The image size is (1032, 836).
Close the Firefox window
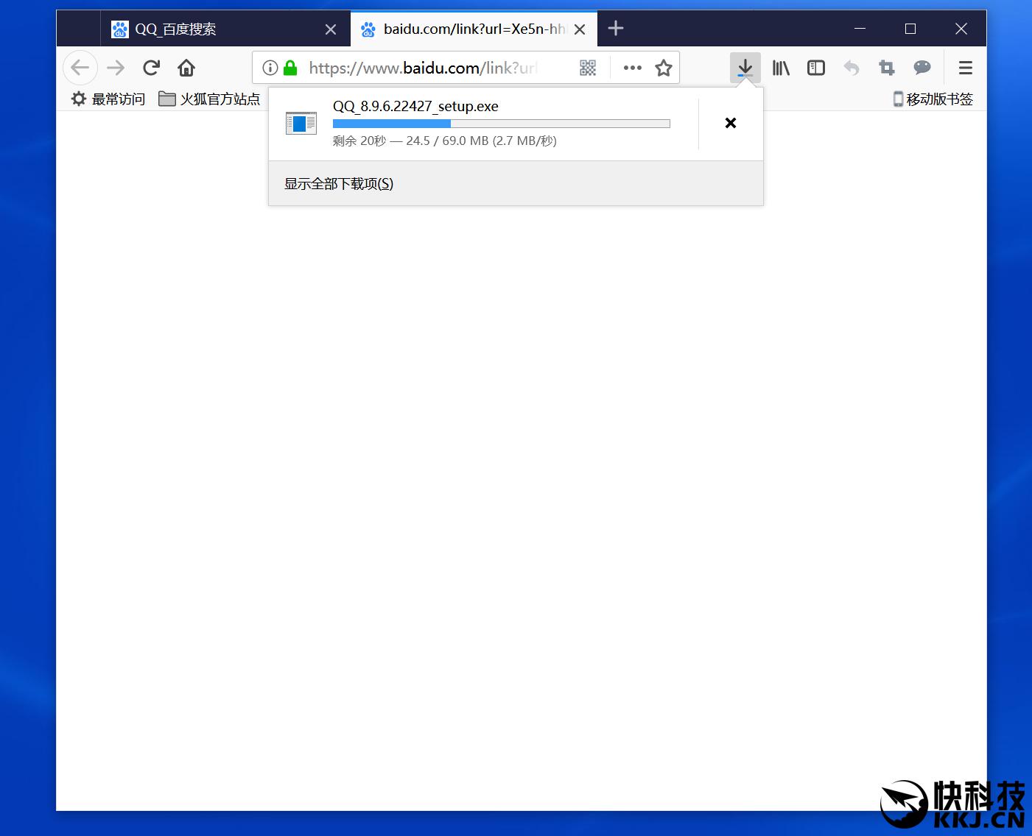(961, 29)
